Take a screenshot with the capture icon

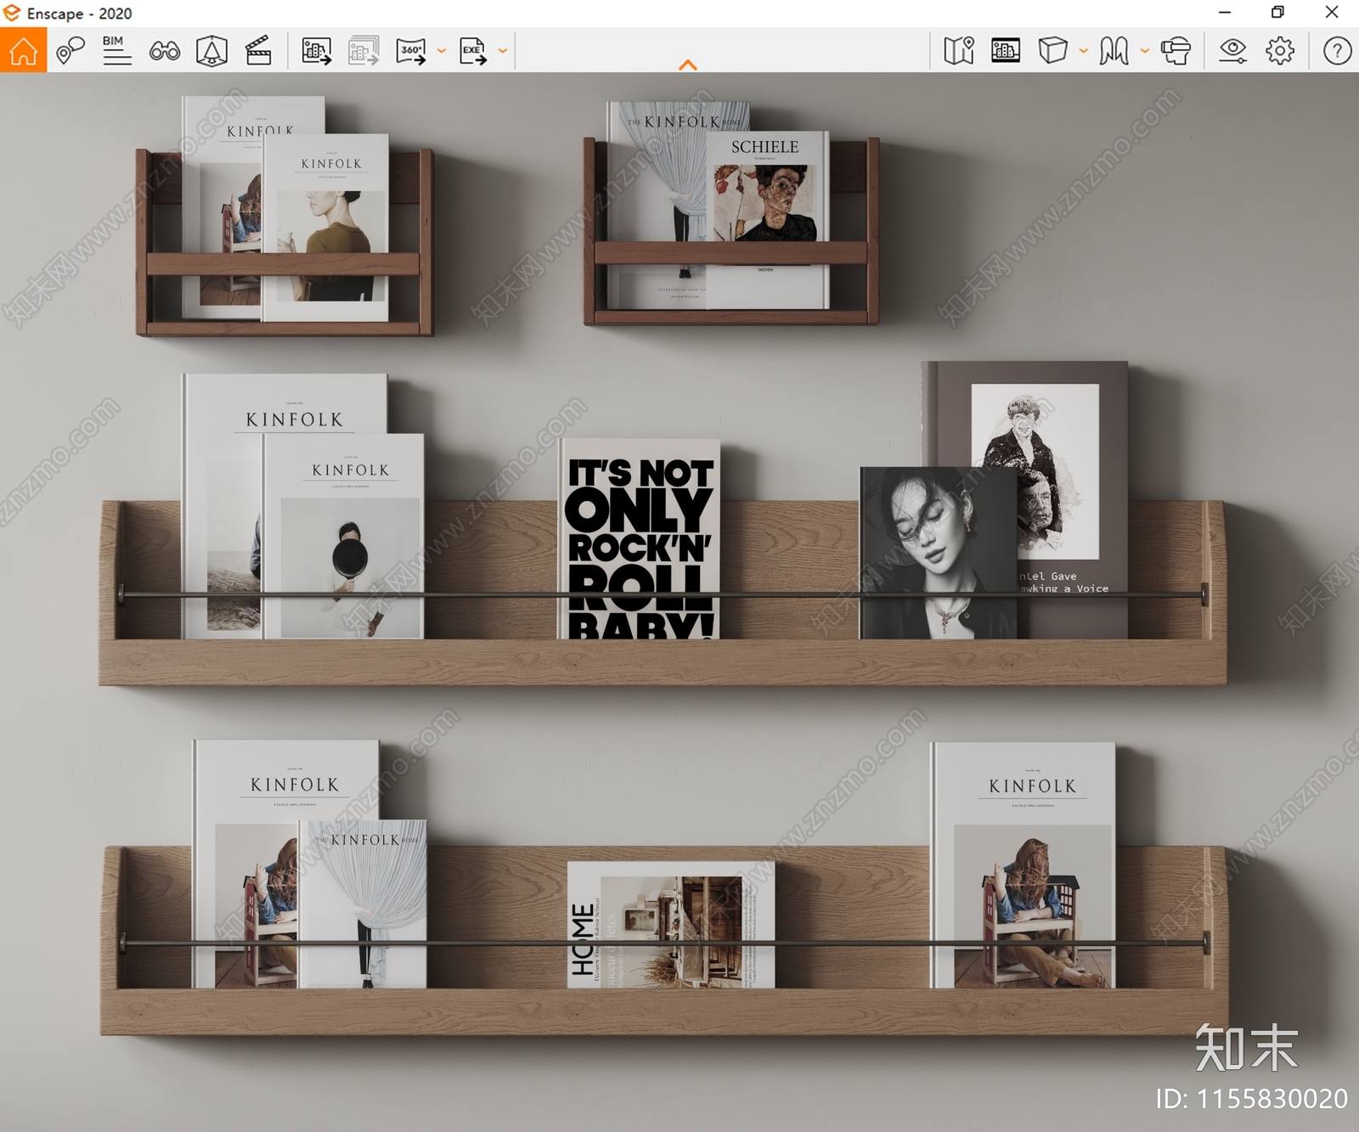(317, 51)
